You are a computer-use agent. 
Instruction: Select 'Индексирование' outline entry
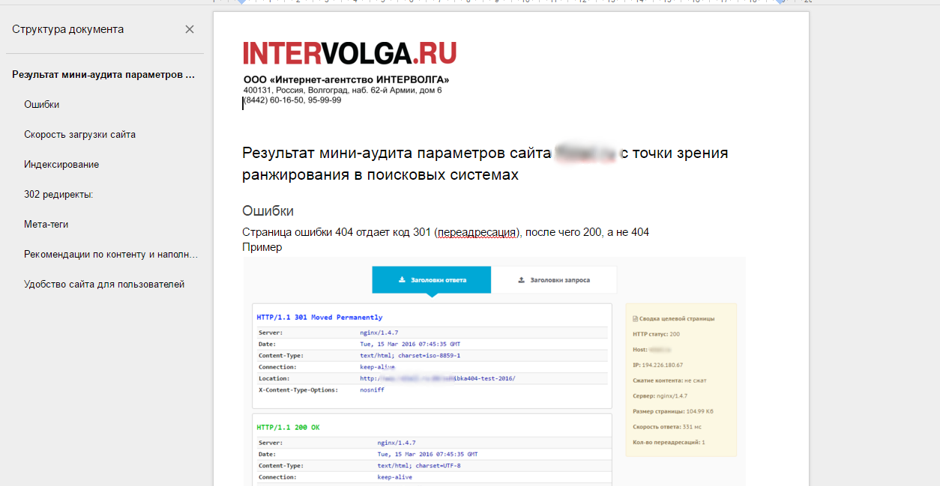(61, 165)
